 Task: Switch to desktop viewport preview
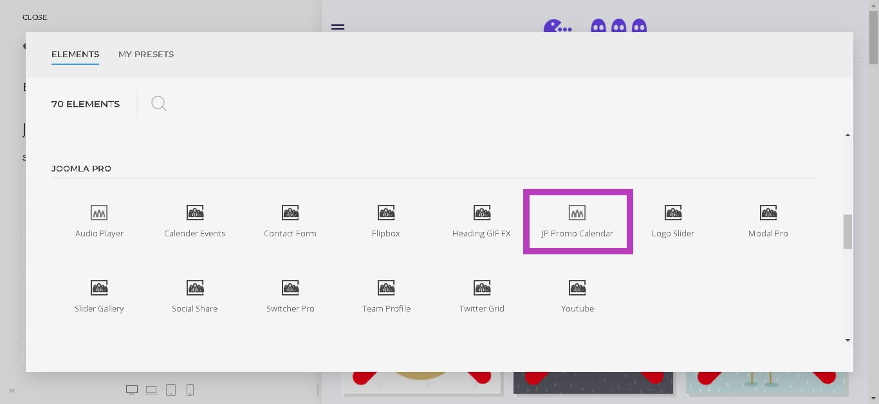tap(132, 390)
